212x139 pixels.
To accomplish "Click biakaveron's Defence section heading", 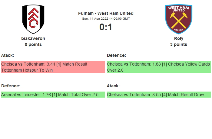I will point(11,86).
